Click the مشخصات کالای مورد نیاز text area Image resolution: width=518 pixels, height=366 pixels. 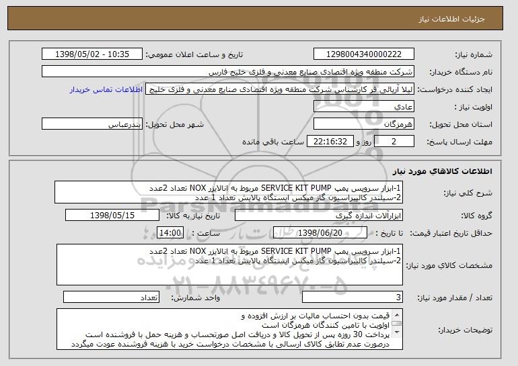pyautogui.click(x=229, y=265)
